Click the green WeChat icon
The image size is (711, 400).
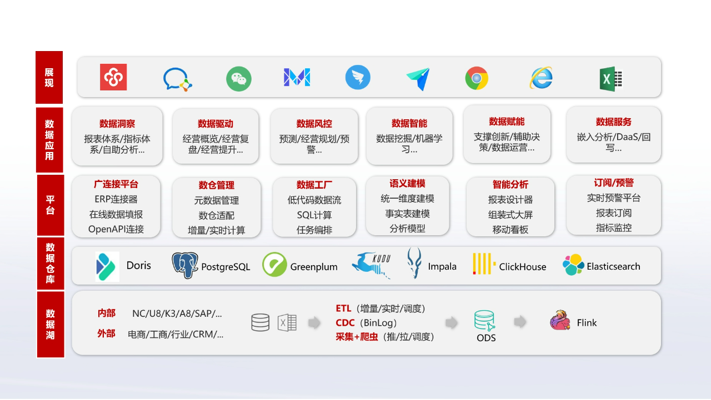[x=239, y=79]
